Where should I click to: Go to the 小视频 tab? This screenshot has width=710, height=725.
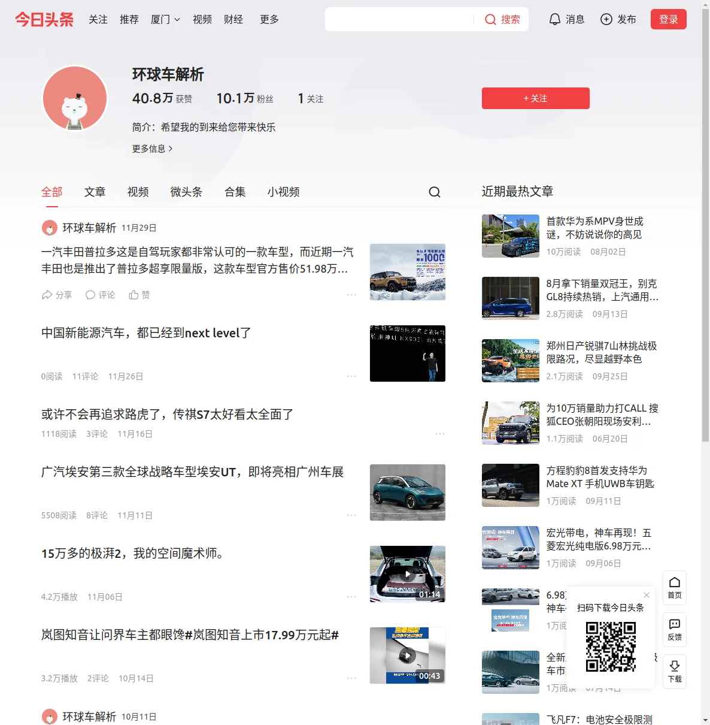pyautogui.click(x=284, y=192)
